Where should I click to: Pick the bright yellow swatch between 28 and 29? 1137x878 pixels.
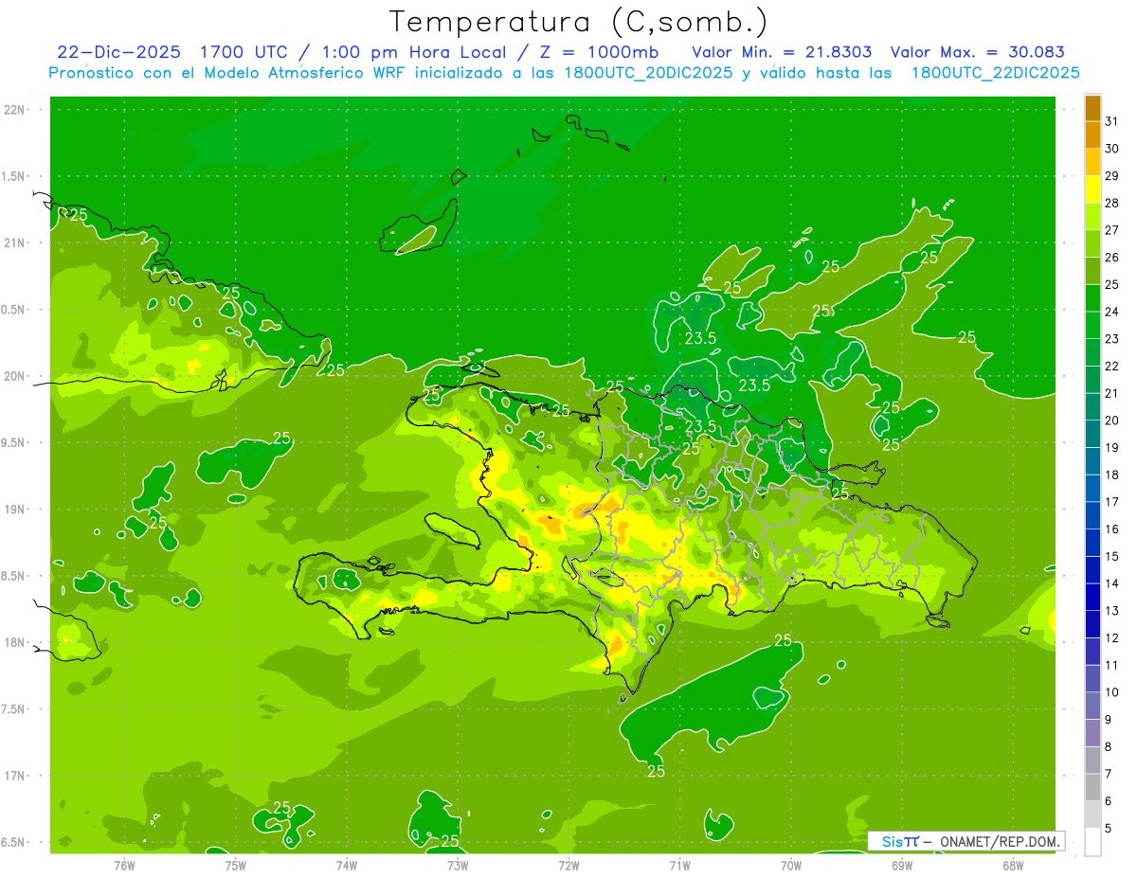(x=1092, y=189)
